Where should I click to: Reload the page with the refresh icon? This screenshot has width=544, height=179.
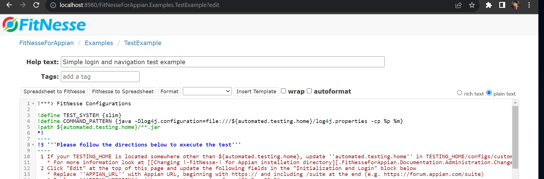[x=36, y=5]
